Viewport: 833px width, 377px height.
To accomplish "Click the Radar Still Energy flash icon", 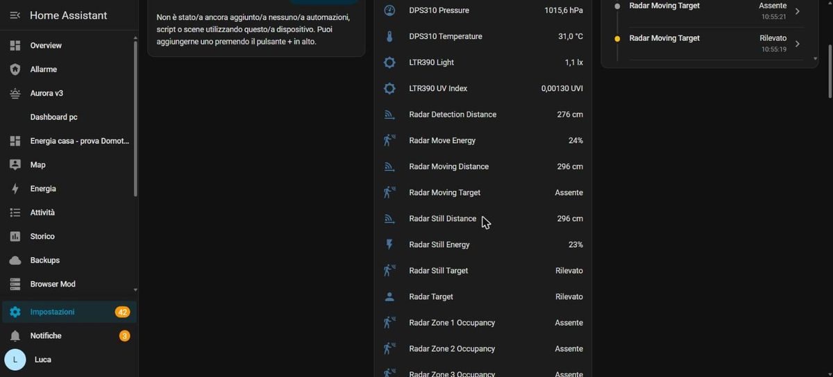I will (x=389, y=244).
